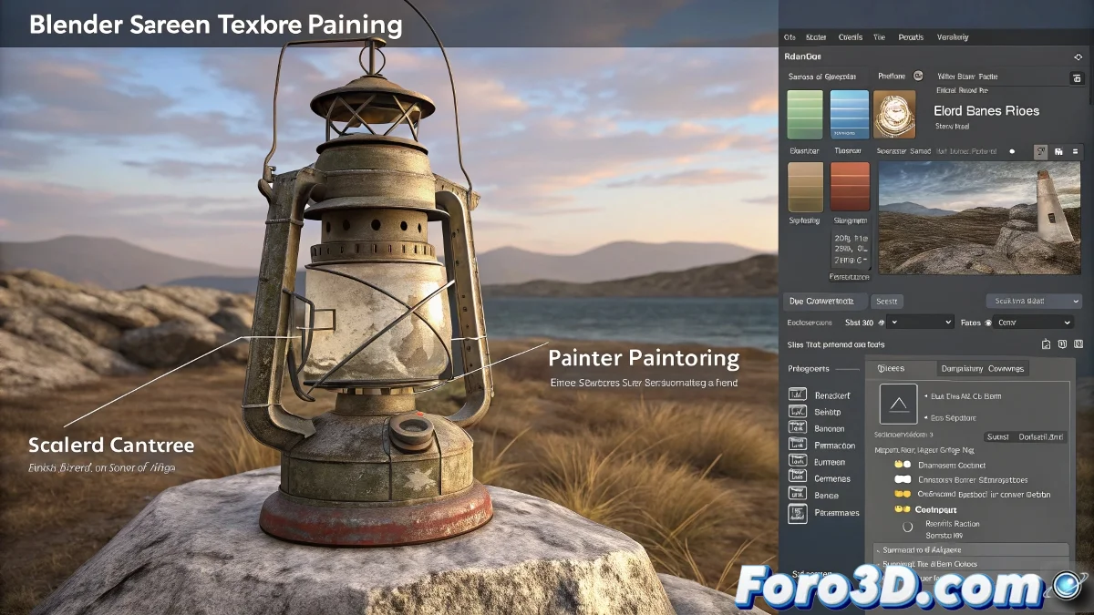
Task: Click the Suusst button
Action: (x=997, y=437)
